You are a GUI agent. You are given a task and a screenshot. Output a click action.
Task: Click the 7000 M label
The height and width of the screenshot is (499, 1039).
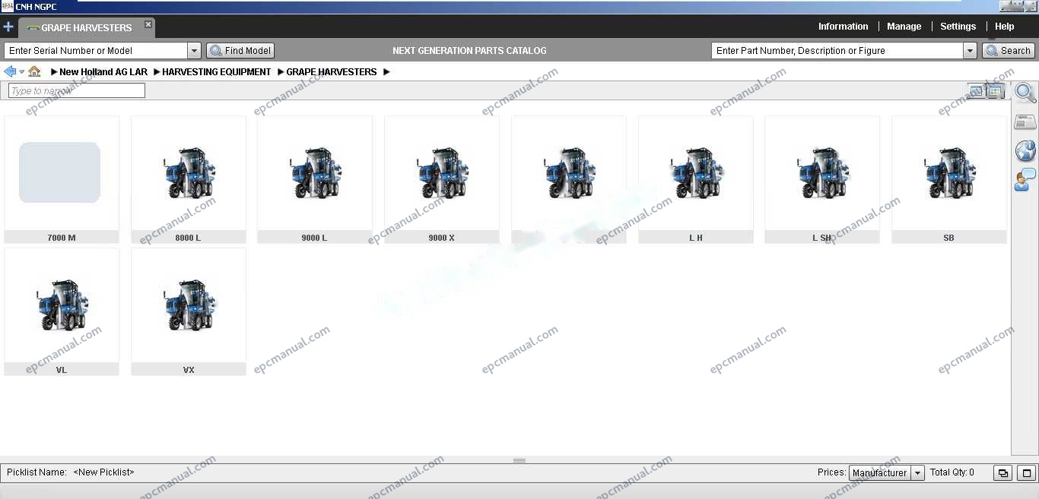(x=62, y=238)
